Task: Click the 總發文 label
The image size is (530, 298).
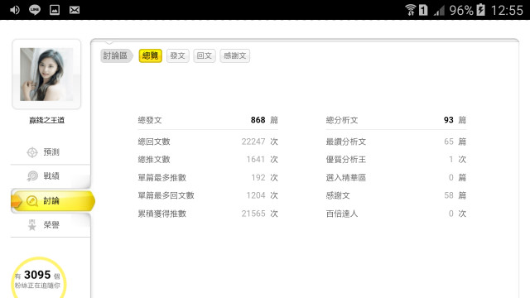Action: [150, 120]
